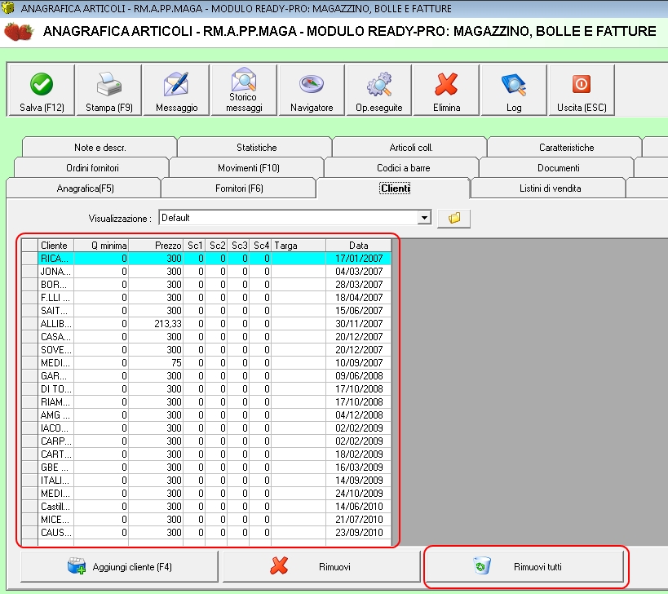Switch to the Note e descr. tab
This screenshot has width=668, height=594.
[100, 148]
